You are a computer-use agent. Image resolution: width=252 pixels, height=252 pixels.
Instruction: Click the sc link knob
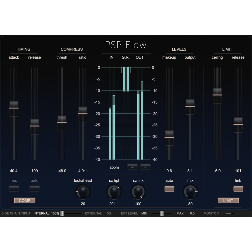(x=138, y=192)
